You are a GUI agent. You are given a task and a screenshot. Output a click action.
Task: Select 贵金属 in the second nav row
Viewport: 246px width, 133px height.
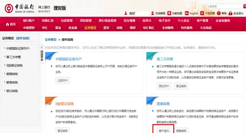(73, 28)
